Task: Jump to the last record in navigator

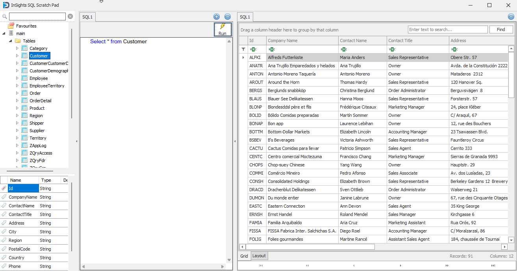Action: [x=493, y=265]
